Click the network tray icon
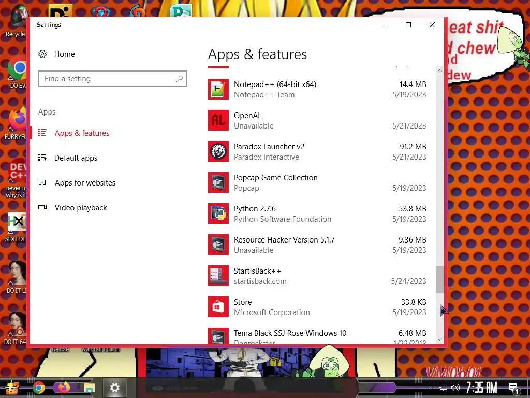The width and height of the screenshot is (530, 398). coord(443,388)
